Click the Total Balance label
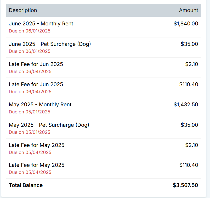Screen dimensions: 210x198 coord(26,185)
